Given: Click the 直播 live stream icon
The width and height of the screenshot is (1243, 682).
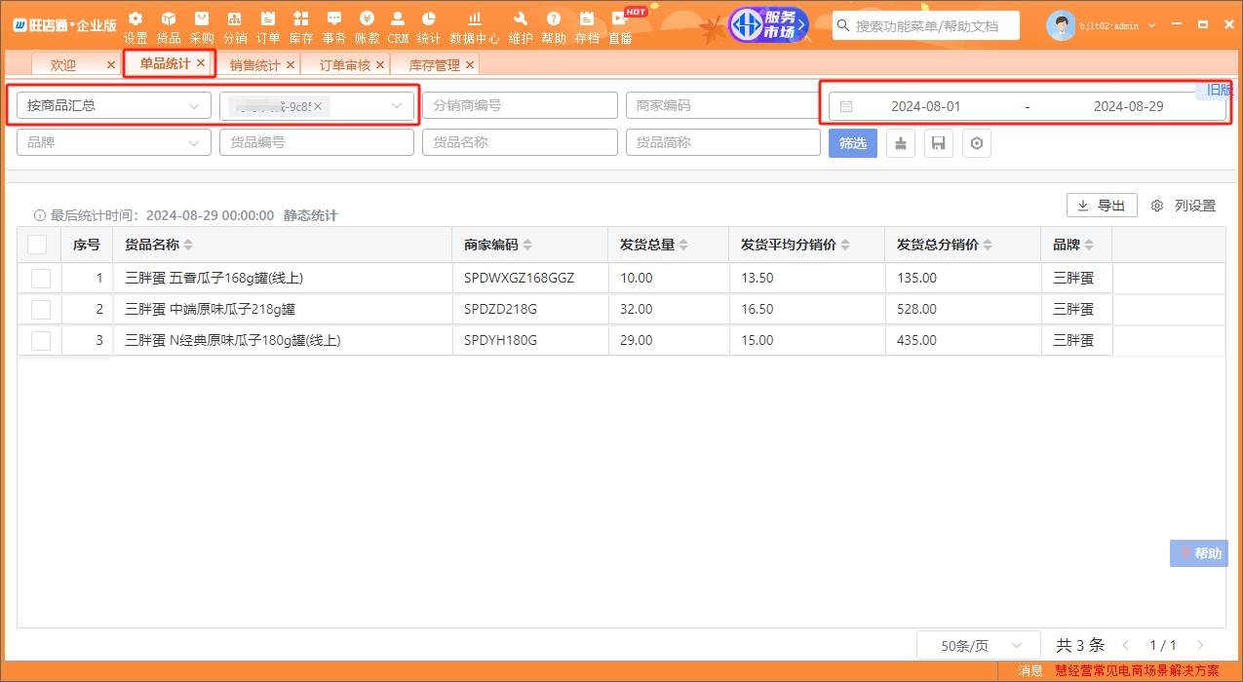Looking at the screenshot, I should click(x=620, y=27).
